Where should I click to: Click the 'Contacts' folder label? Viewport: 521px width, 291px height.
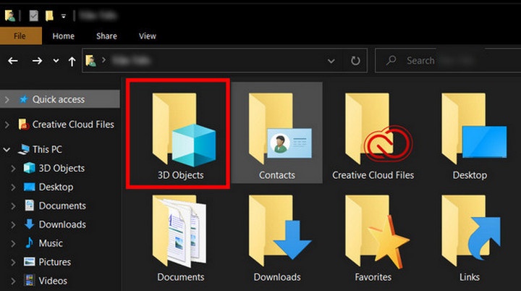pos(276,175)
